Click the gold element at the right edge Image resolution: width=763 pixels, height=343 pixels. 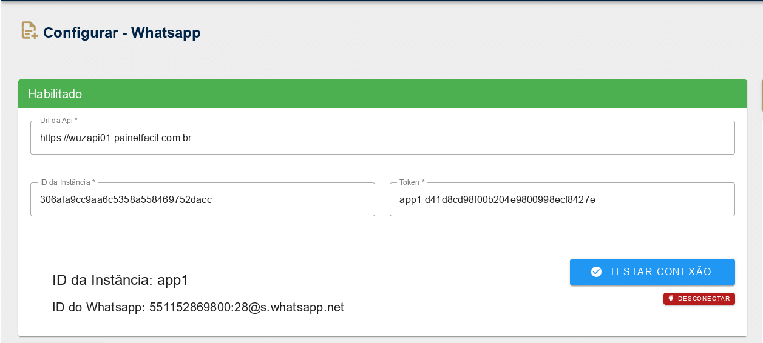coord(761,96)
